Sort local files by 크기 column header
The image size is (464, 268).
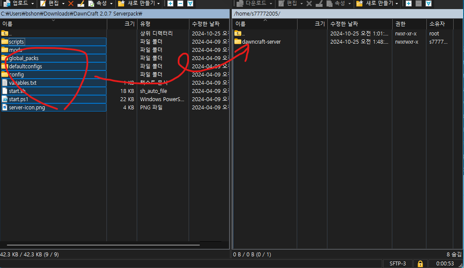click(x=122, y=24)
